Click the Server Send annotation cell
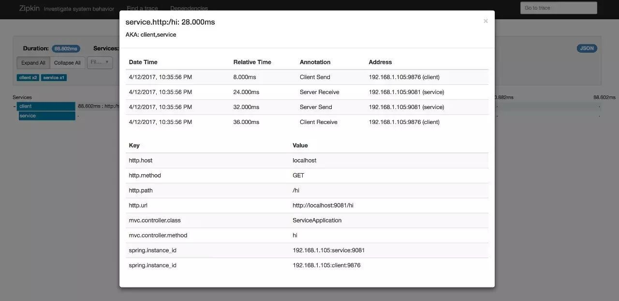 point(316,107)
